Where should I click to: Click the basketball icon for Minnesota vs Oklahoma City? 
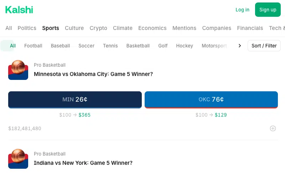point(18,70)
